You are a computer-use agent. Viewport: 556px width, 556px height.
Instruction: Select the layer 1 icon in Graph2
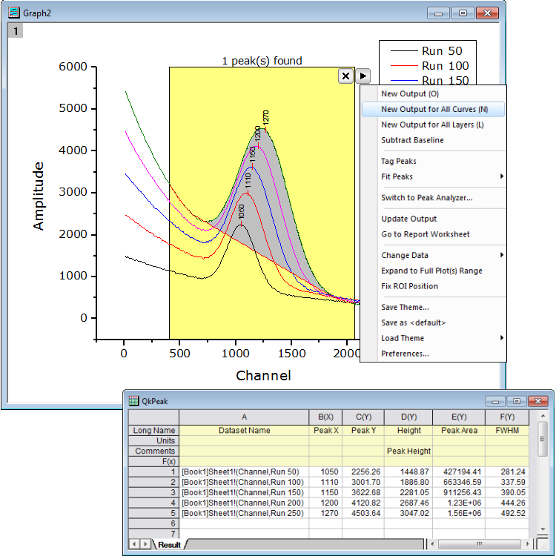click(x=15, y=30)
